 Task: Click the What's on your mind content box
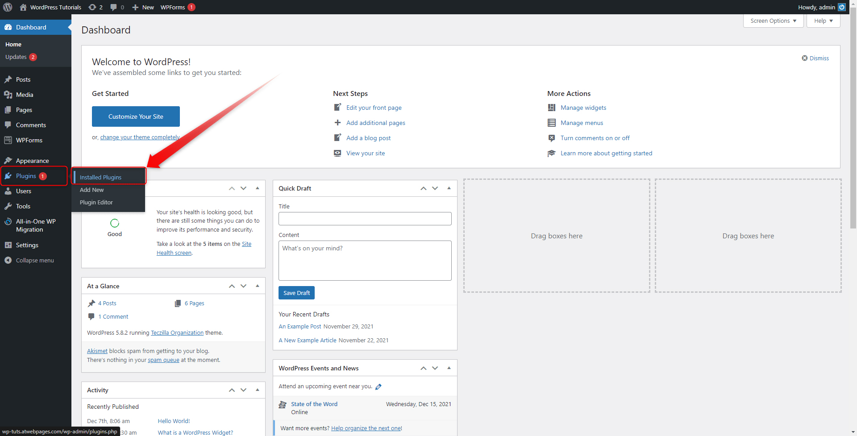coord(365,261)
